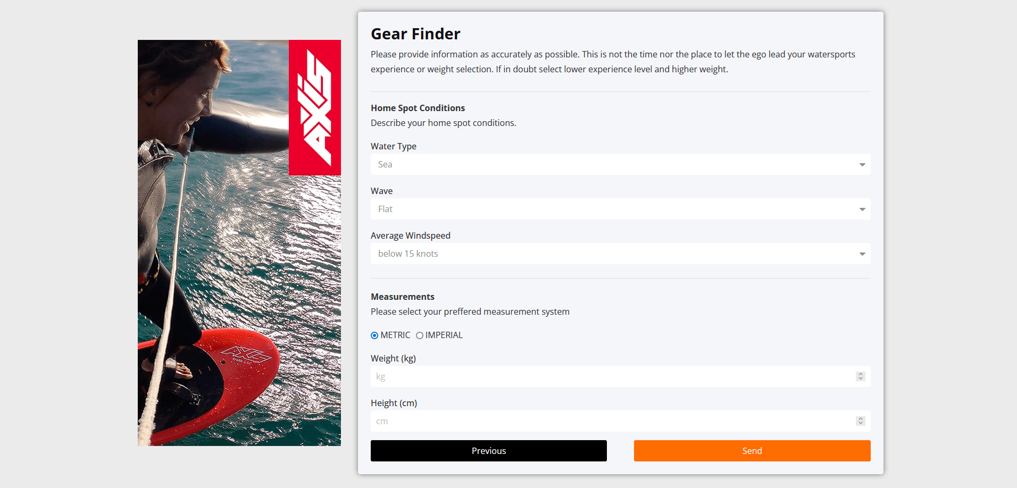This screenshot has height=488, width=1017.
Task: Focus the Height (cm) input field
Action: click(612, 422)
